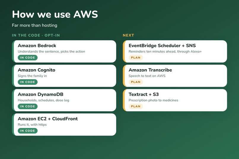Screen dimensions: 239x159
Task: Select the Amazon DynamoDB card heading
Action: pyautogui.click(x=41, y=94)
